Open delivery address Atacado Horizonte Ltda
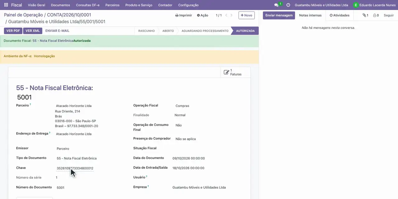This screenshot has width=398, height=199. [x=74, y=134]
